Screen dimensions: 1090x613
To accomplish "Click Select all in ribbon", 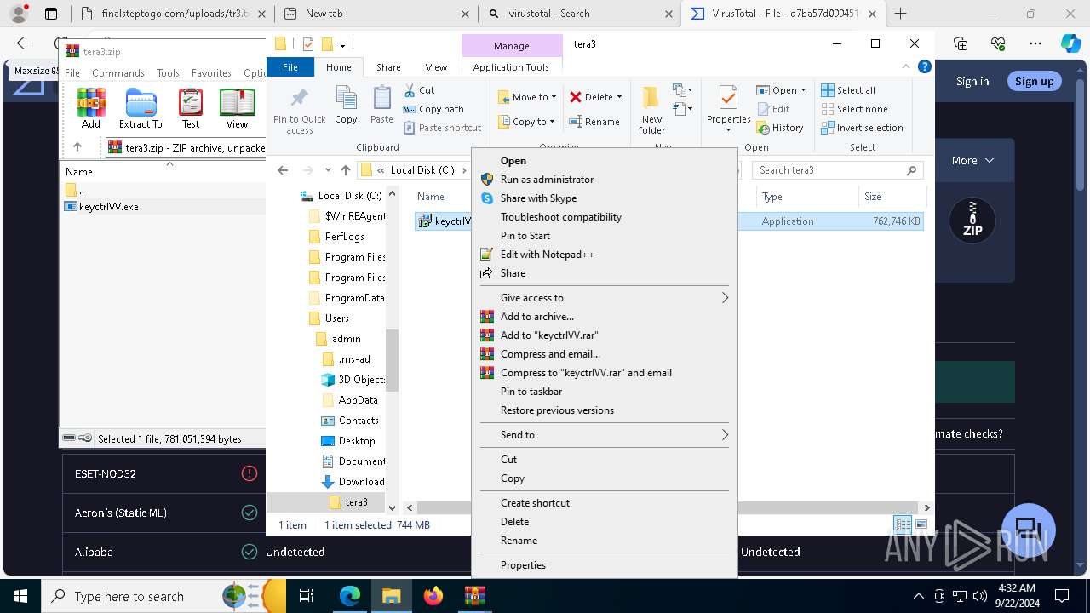I will [848, 90].
